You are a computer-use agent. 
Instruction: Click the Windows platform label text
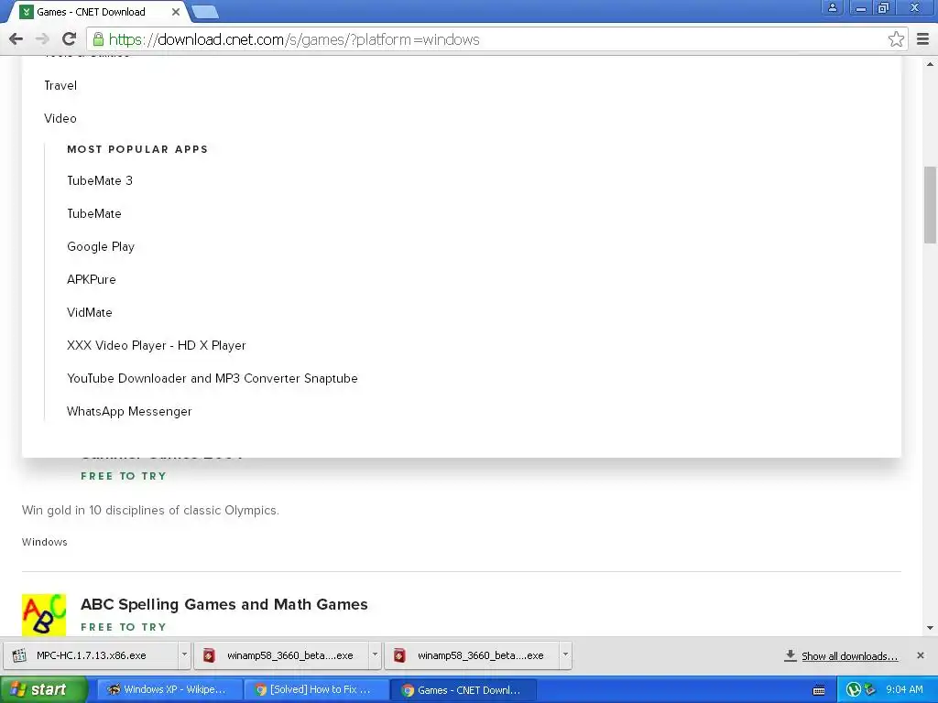tap(45, 542)
